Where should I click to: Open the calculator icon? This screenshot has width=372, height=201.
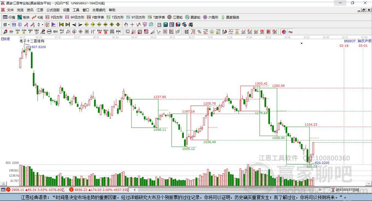click(x=165, y=25)
